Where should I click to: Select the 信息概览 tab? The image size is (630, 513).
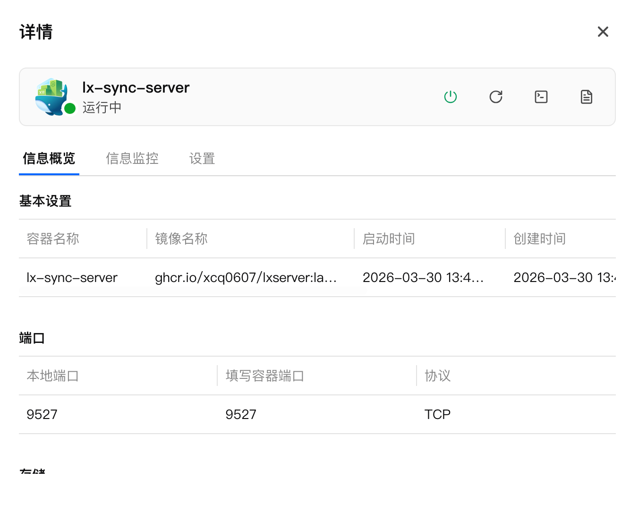coord(49,158)
